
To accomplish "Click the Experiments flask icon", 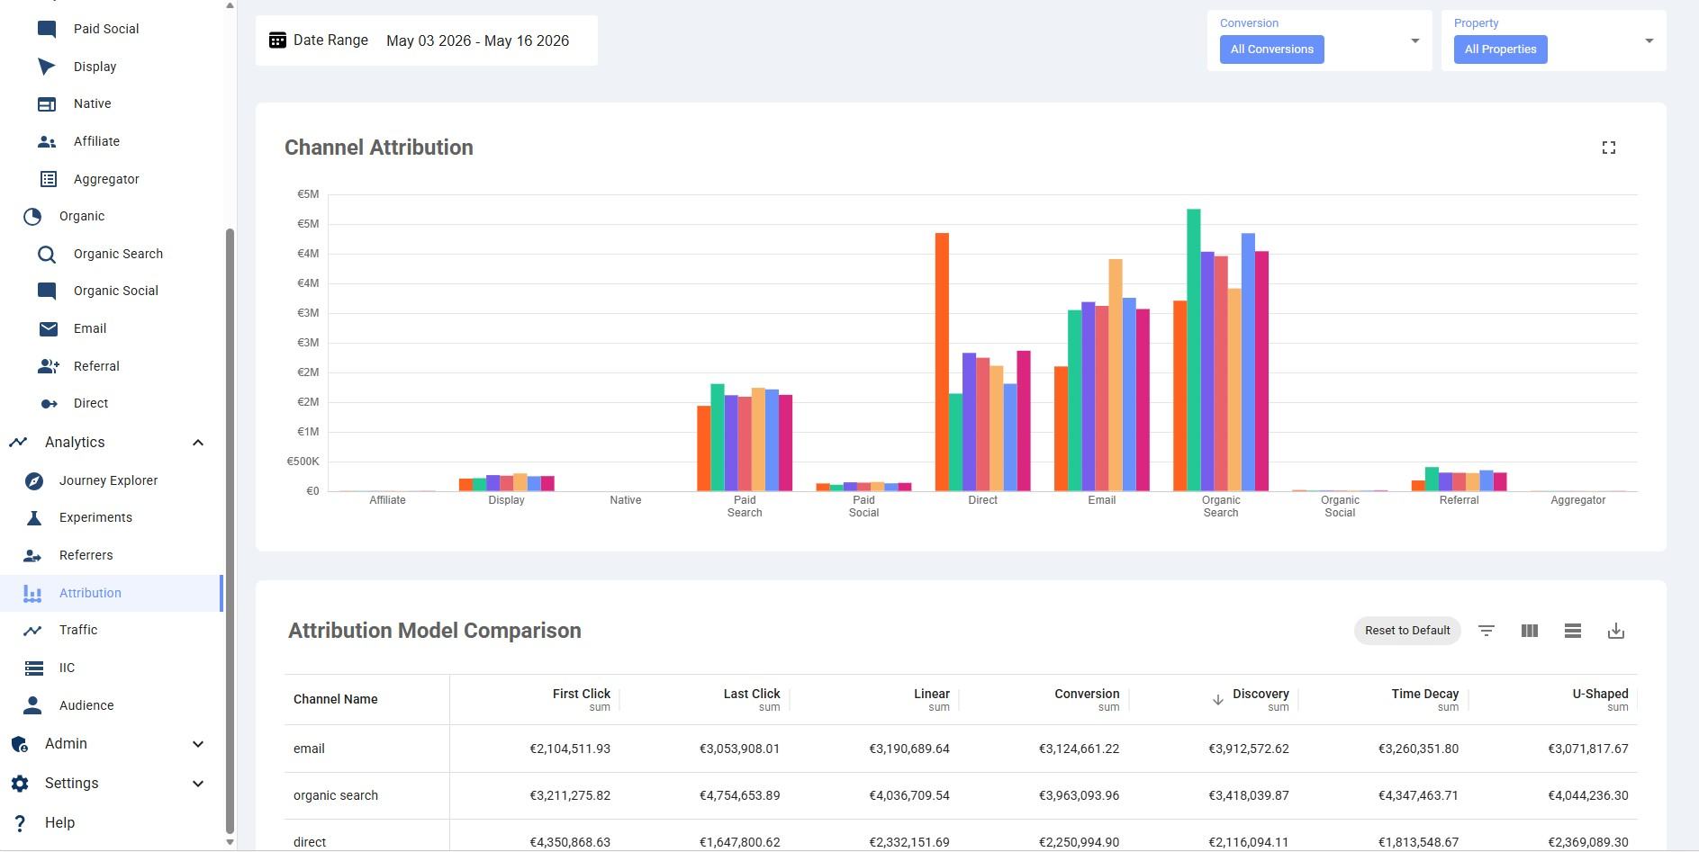I will [34, 518].
